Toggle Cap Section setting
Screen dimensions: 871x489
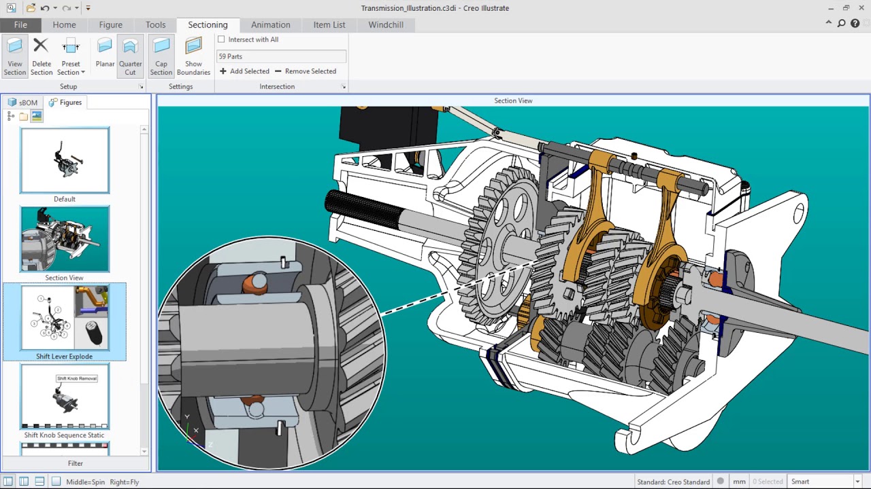[x=161, y=56]
